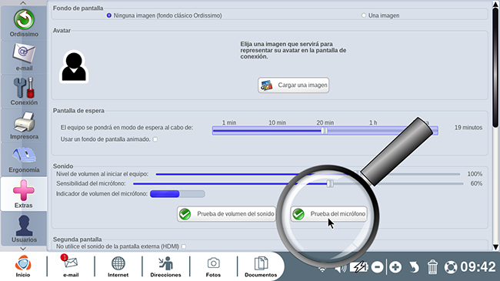
Task: Adjust the standby time slider handle
Action: [x=324, y=131]
